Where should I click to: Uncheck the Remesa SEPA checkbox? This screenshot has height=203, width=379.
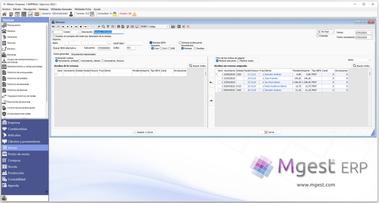(151, 43)
